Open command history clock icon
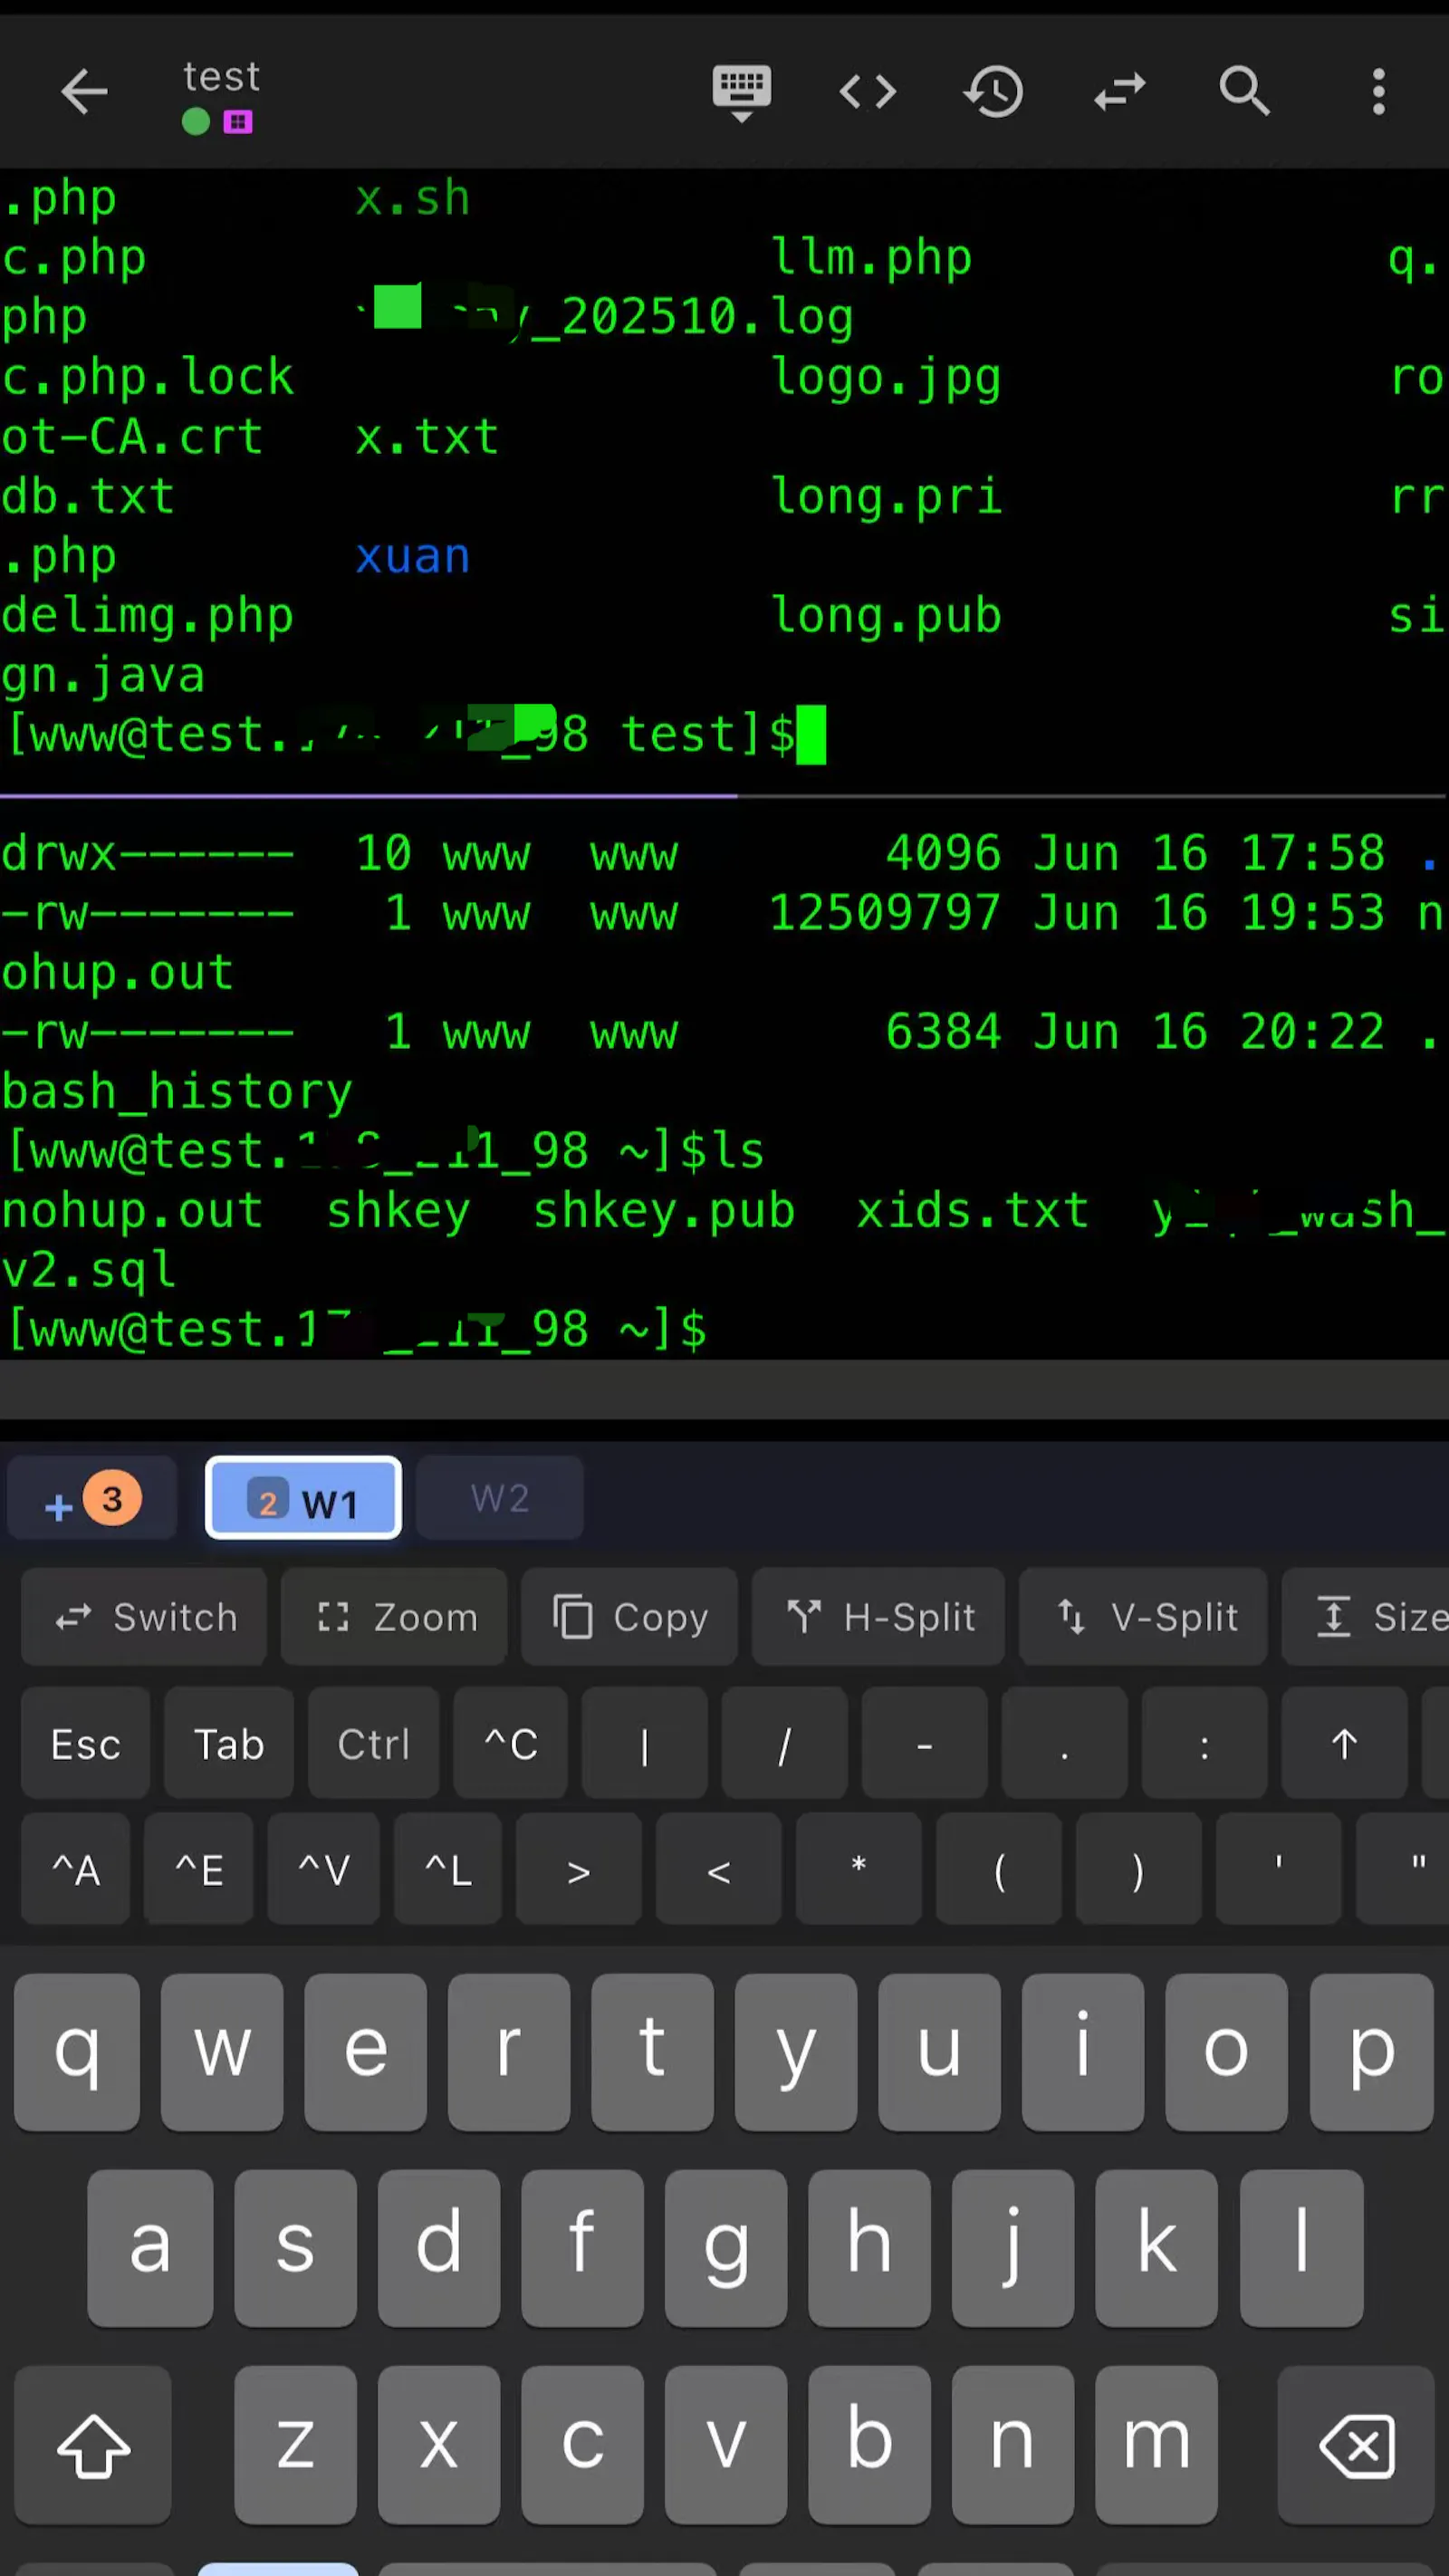Image resolution: width=1449 pixels, height=2576 pixels. [993, 92]
